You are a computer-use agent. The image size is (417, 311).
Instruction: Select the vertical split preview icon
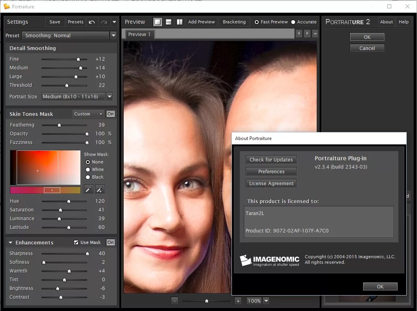coord(180,22)
